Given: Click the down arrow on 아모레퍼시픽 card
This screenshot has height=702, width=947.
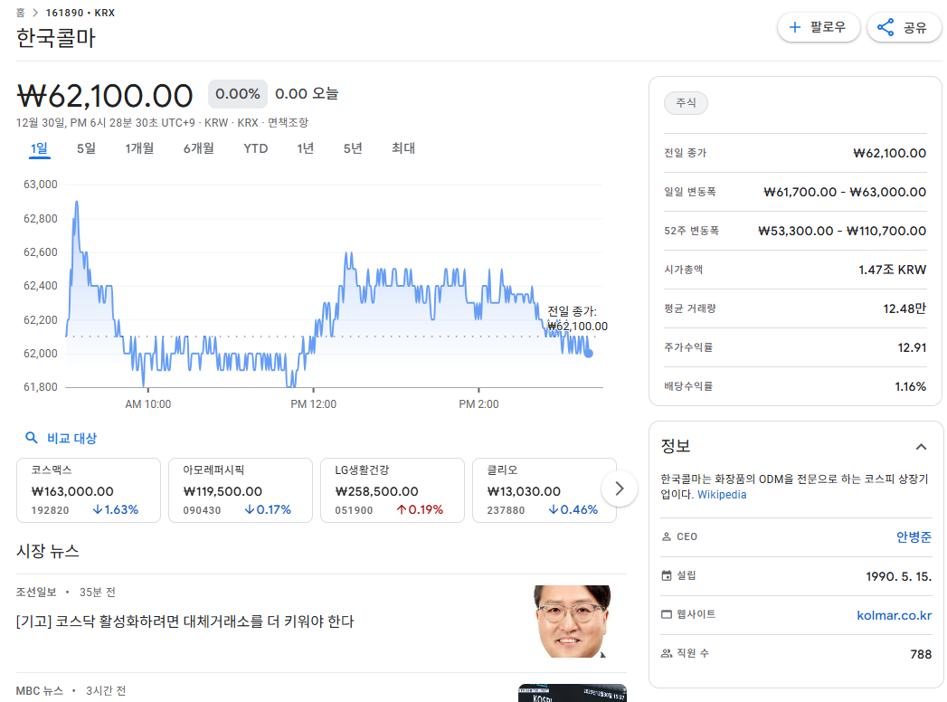Looking at the screenshot, I should click(250, 510).
